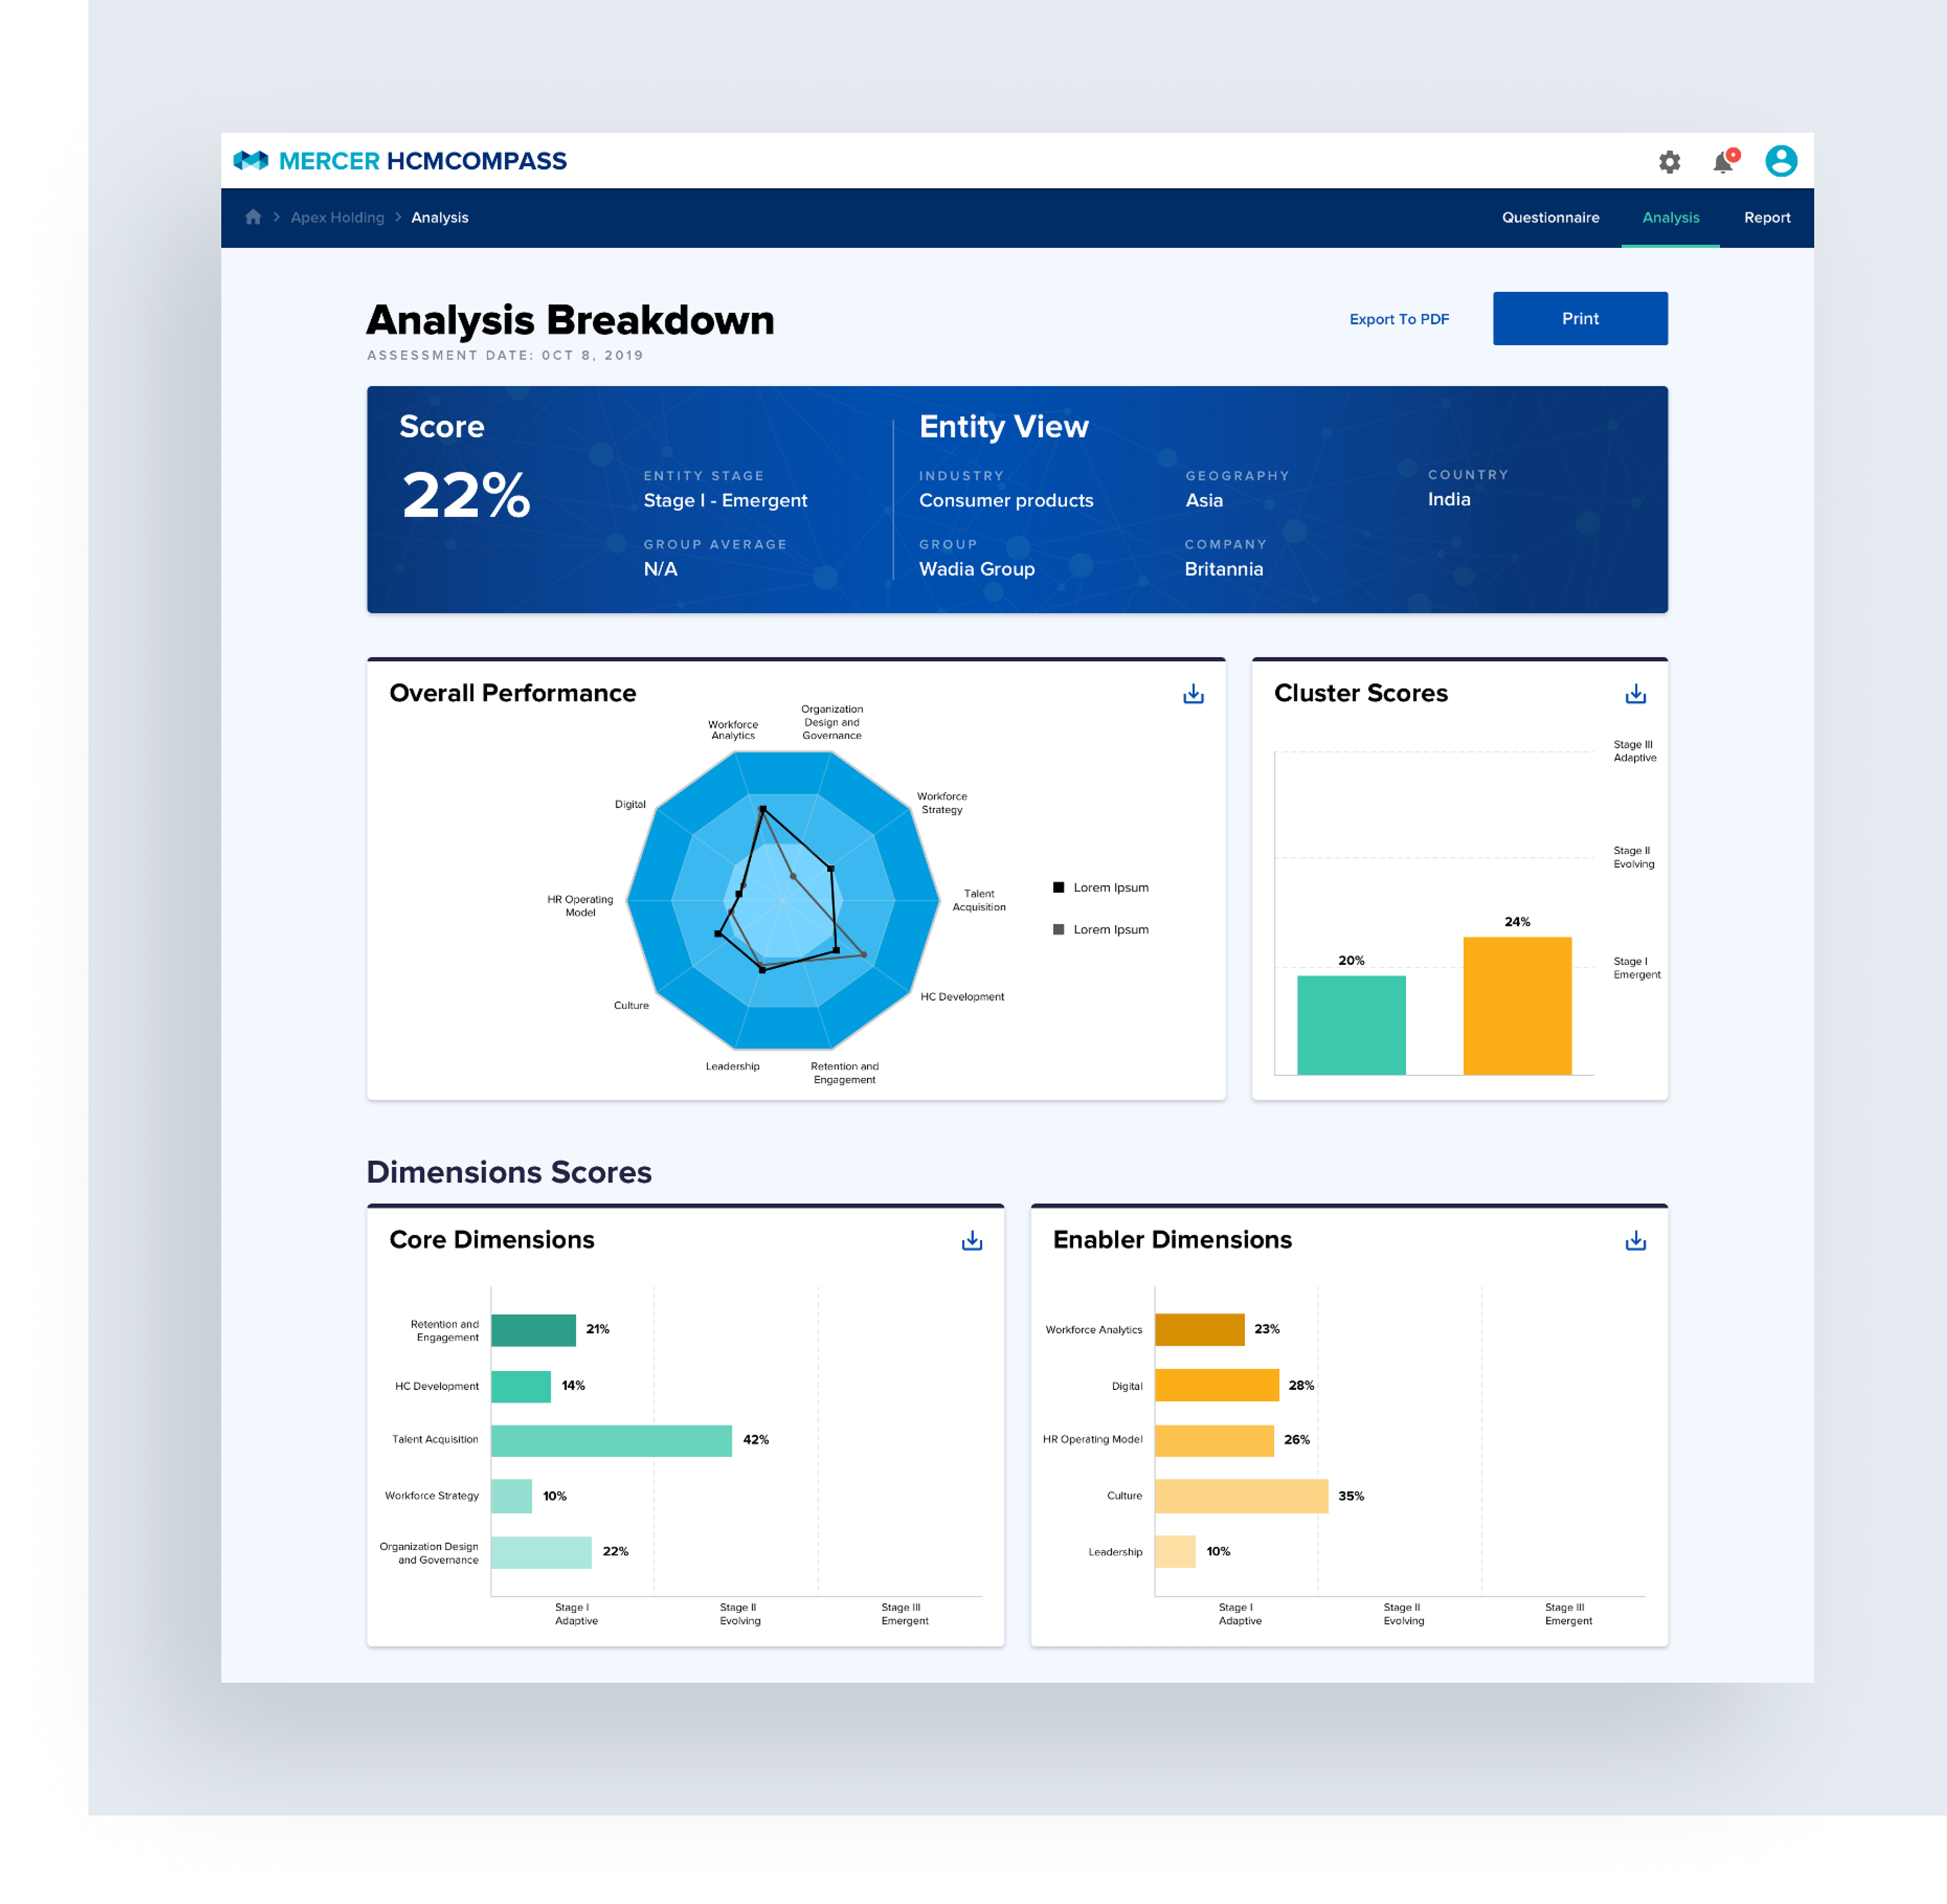Download the Overall Performance chart
Image resolution: width=1947 pixels, height=1904 pixels.
1193,694
